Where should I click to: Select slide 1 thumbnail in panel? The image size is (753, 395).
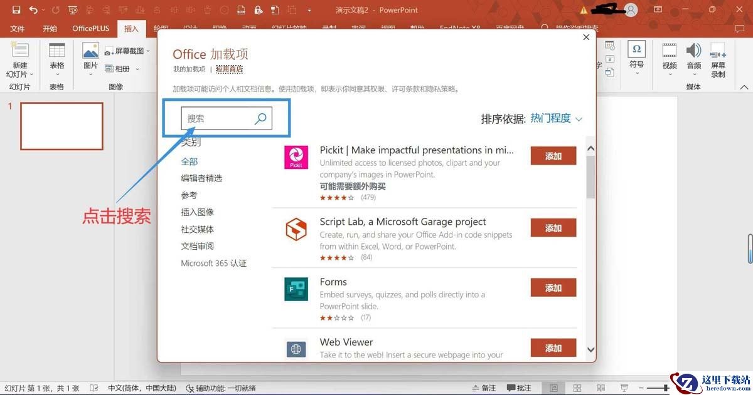pos(61,126)
